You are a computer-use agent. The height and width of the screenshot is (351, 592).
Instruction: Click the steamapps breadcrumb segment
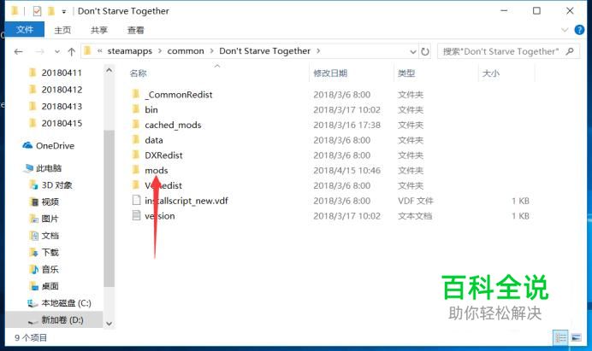pyautogui.click(x=129, y=51)
